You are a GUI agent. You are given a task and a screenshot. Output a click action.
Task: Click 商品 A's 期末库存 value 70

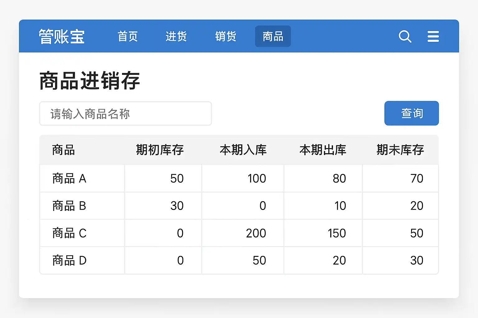pos(417,179)
